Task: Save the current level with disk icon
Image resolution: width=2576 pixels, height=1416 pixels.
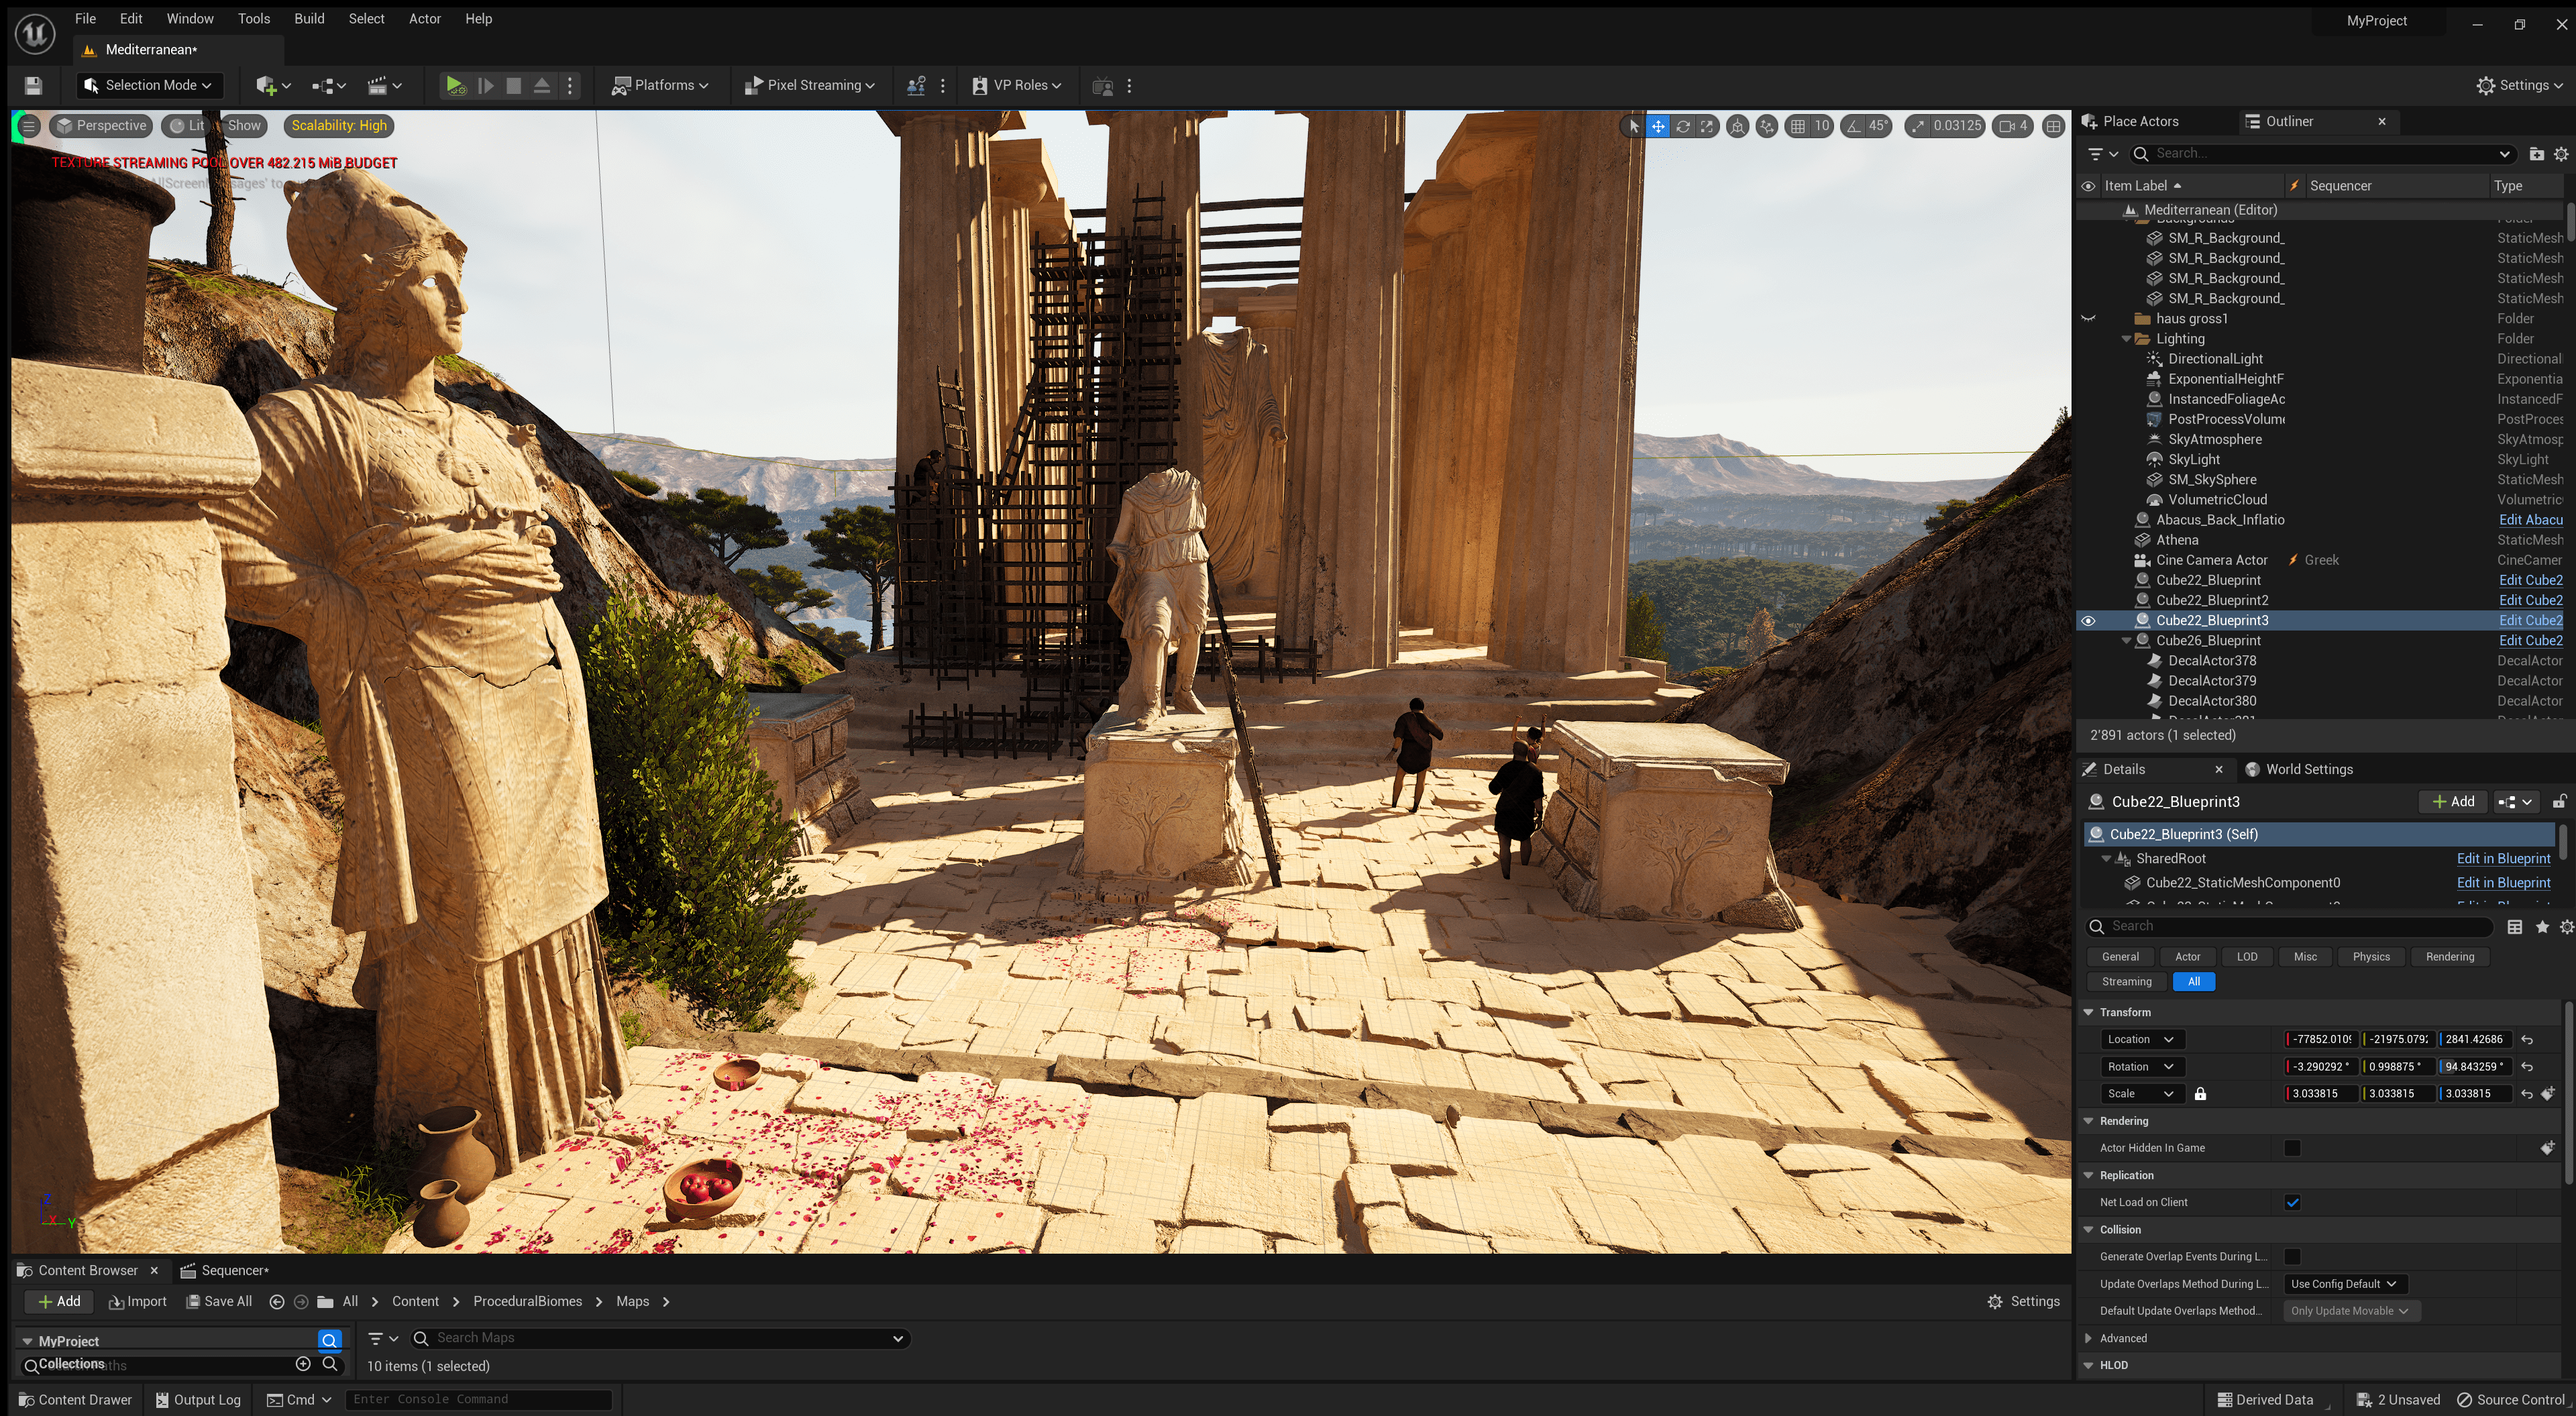Action: tap(33, 86)
